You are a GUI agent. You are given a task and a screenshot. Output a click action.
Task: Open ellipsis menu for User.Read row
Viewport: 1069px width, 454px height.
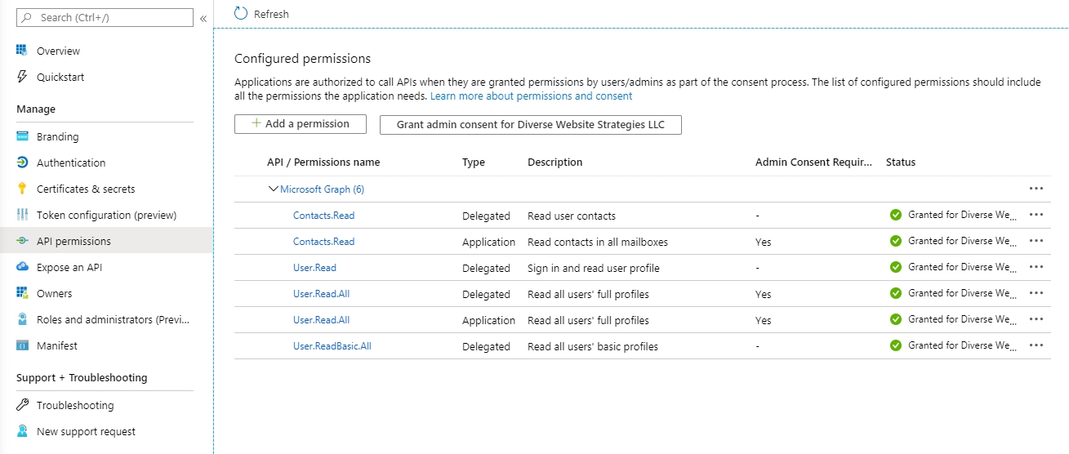click(x=1036, y=267)
